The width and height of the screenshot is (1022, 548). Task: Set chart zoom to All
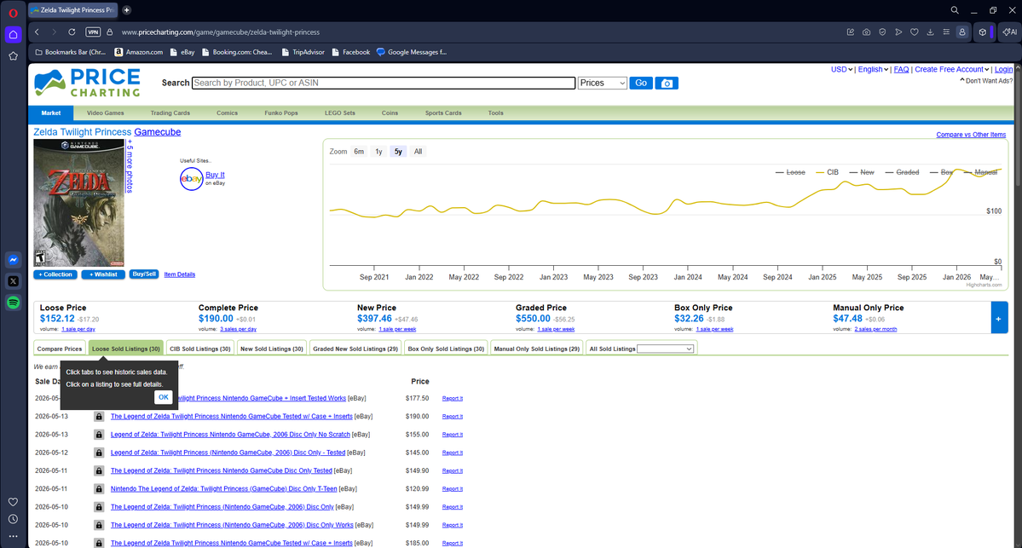click(418, 151)
